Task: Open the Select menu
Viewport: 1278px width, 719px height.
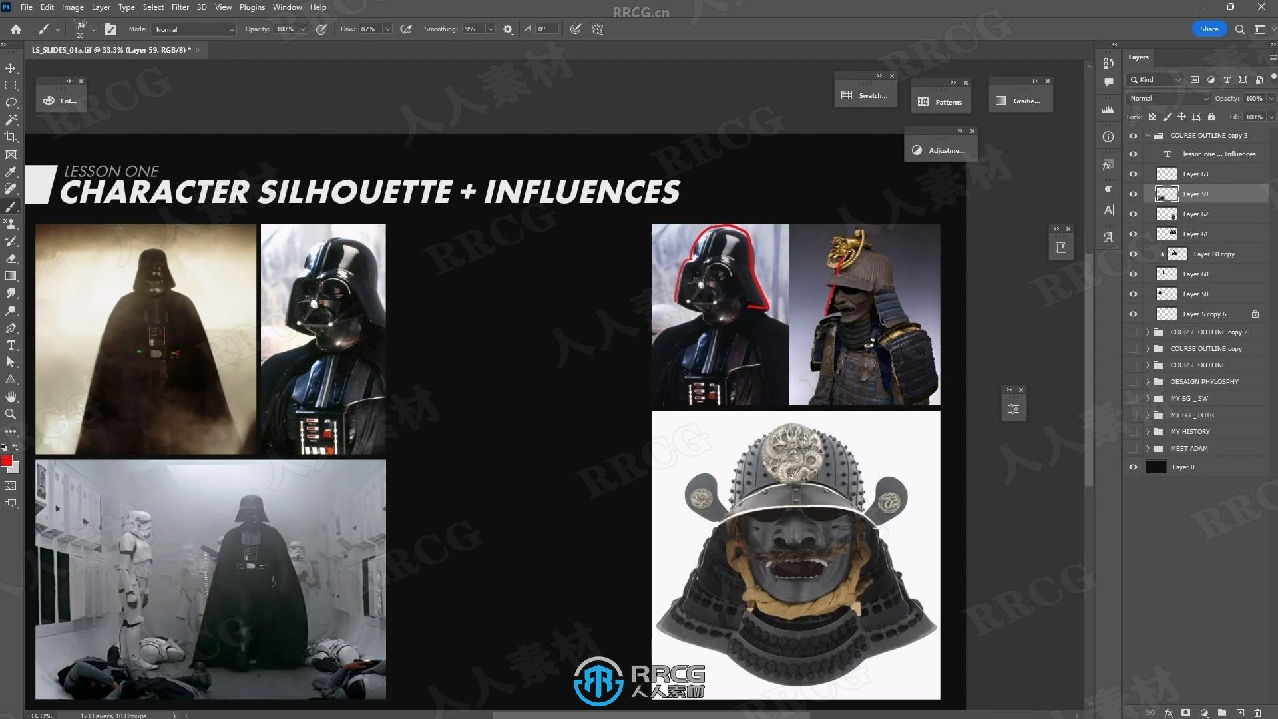Action: point(153,7)
